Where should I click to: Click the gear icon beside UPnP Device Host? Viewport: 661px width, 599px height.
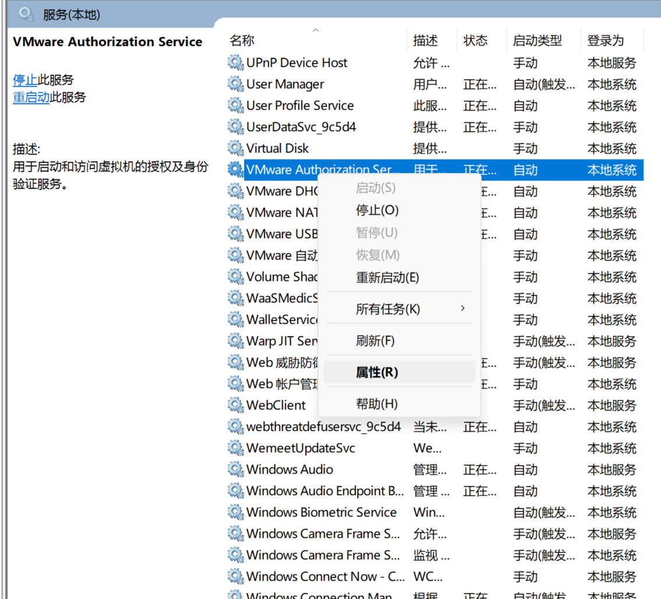pyautogui.click(x=236, y=62)
